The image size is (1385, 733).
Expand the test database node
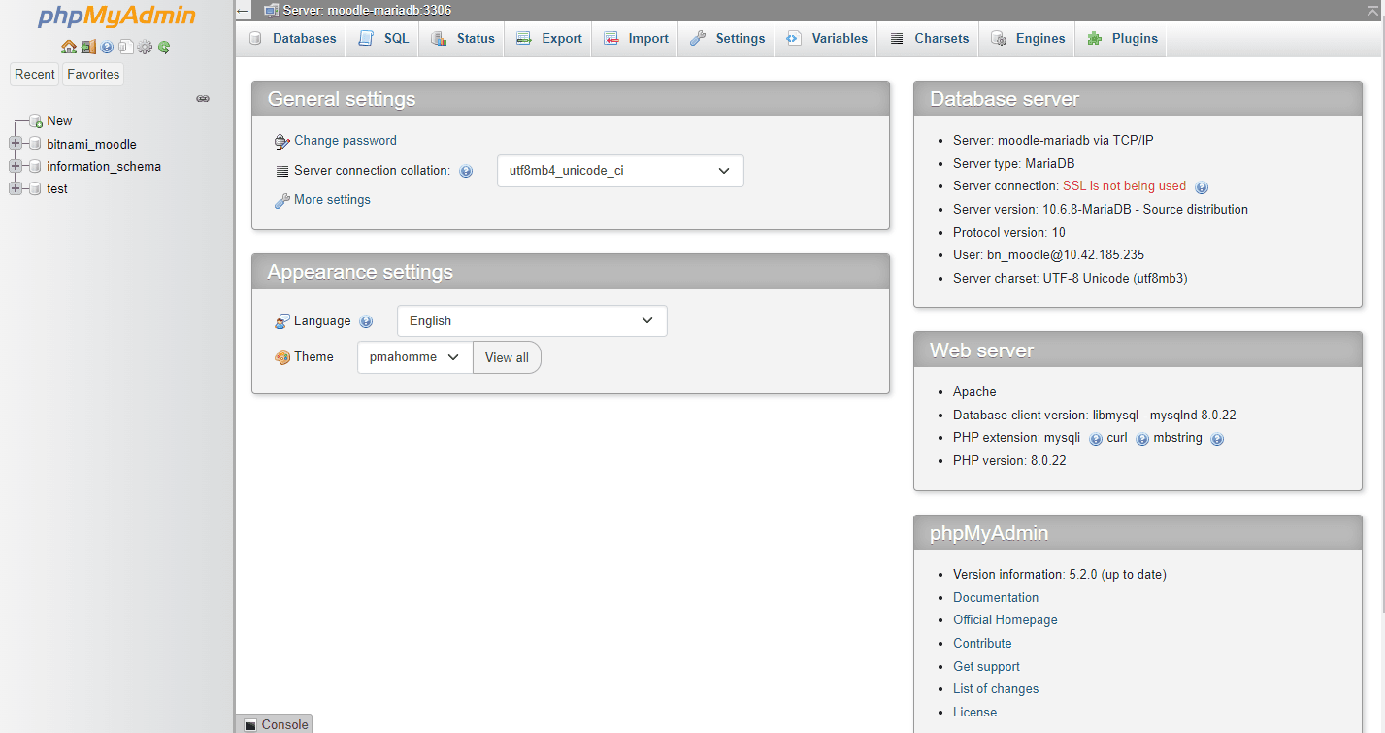click(x=16, y=188)
